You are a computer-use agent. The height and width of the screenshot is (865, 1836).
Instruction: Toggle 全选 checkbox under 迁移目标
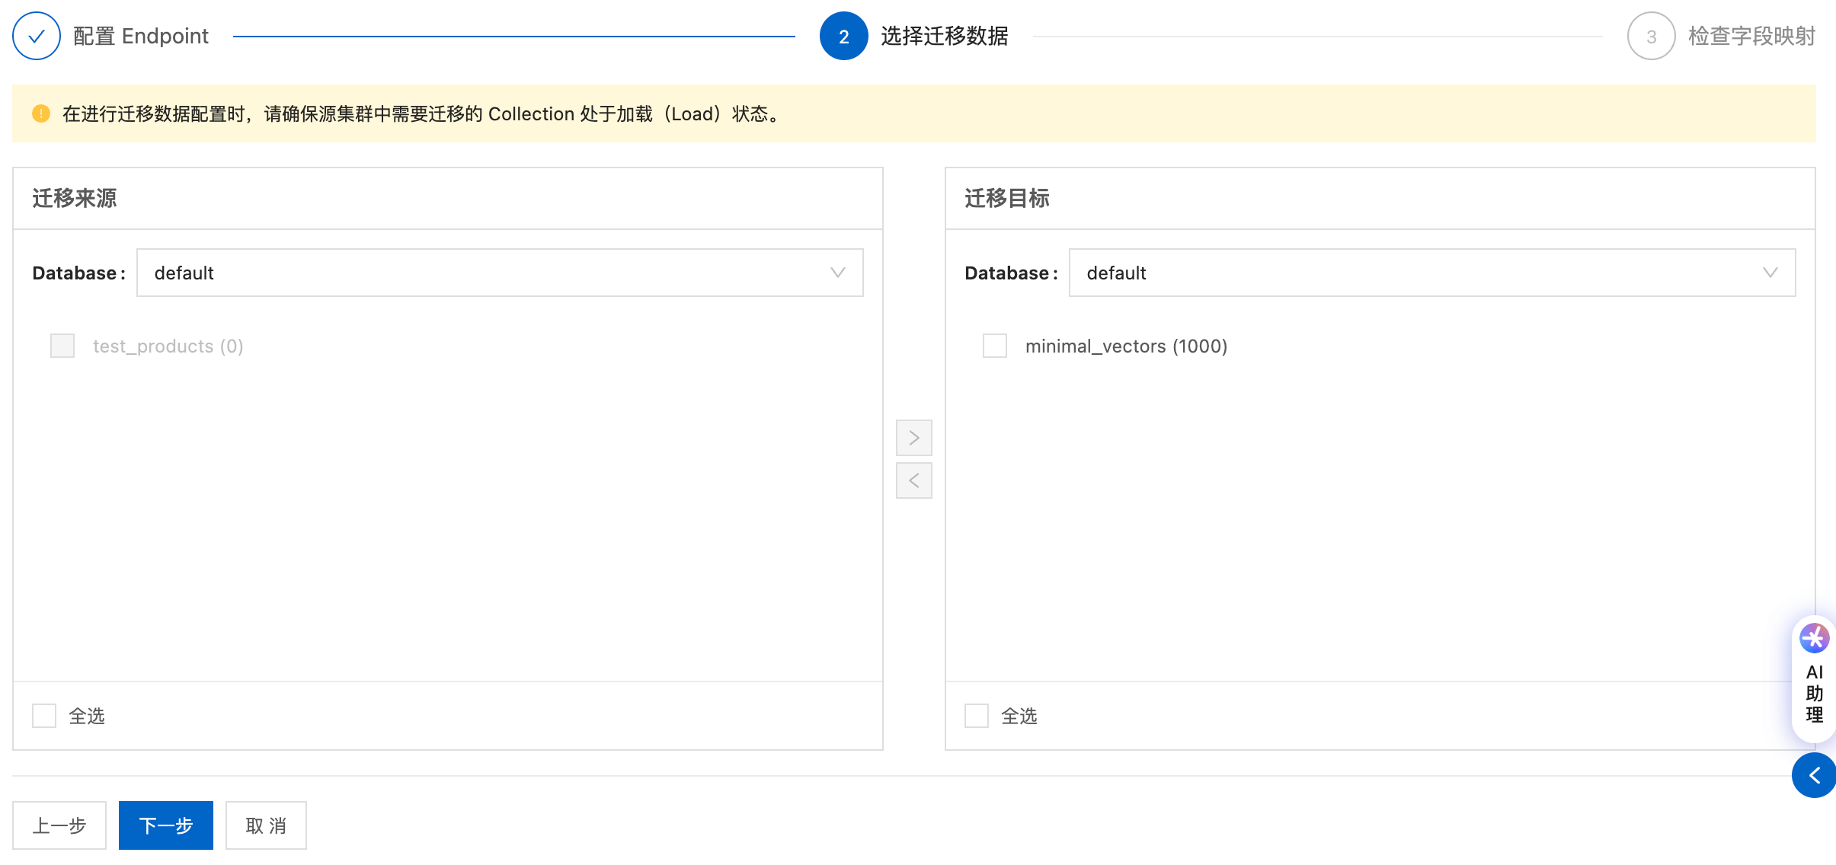[976, 716]
